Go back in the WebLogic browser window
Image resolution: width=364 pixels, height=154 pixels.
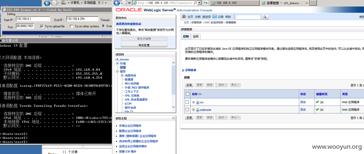point(117,3)
